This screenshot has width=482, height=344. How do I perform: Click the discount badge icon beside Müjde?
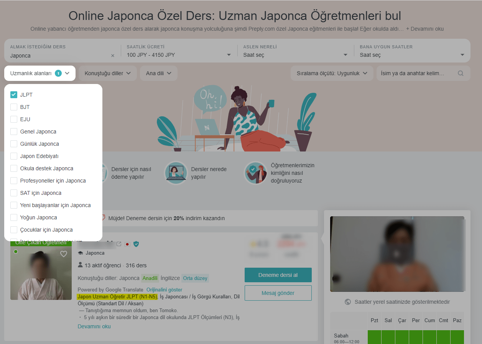[x=103, y=218]
